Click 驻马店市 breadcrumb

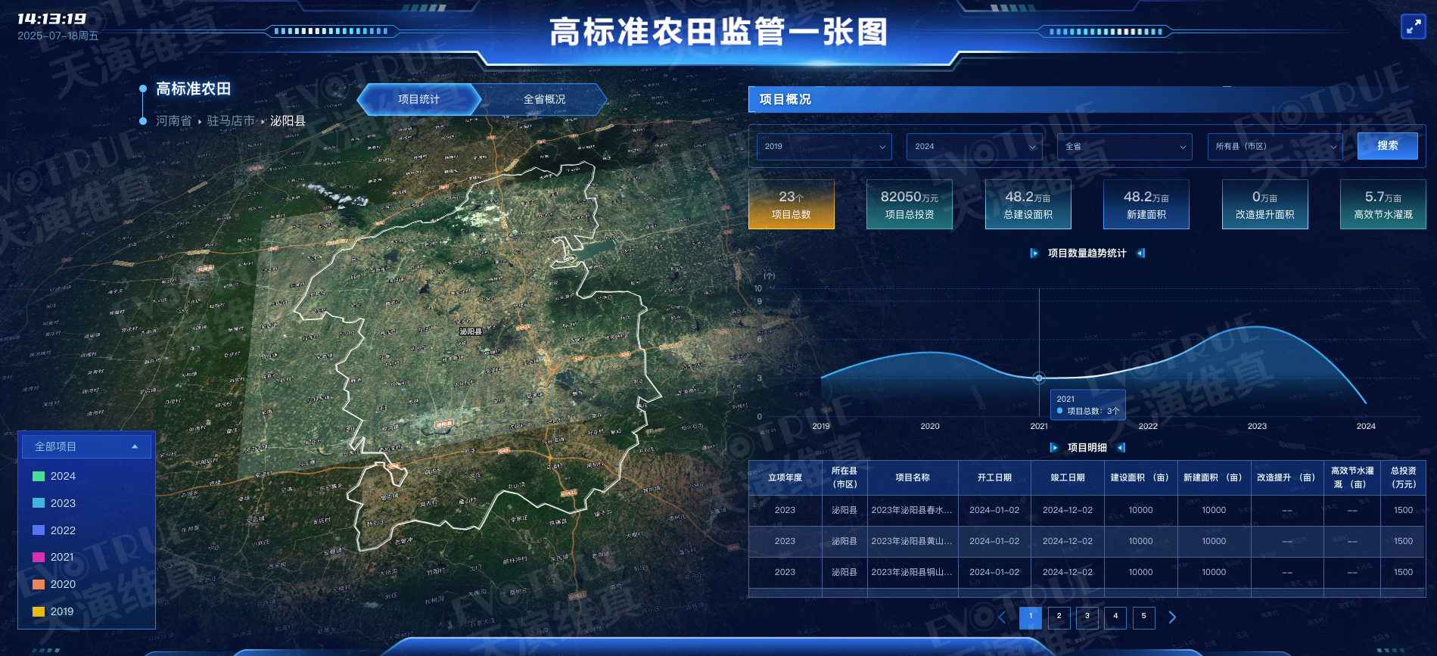(x=231, y=121)
